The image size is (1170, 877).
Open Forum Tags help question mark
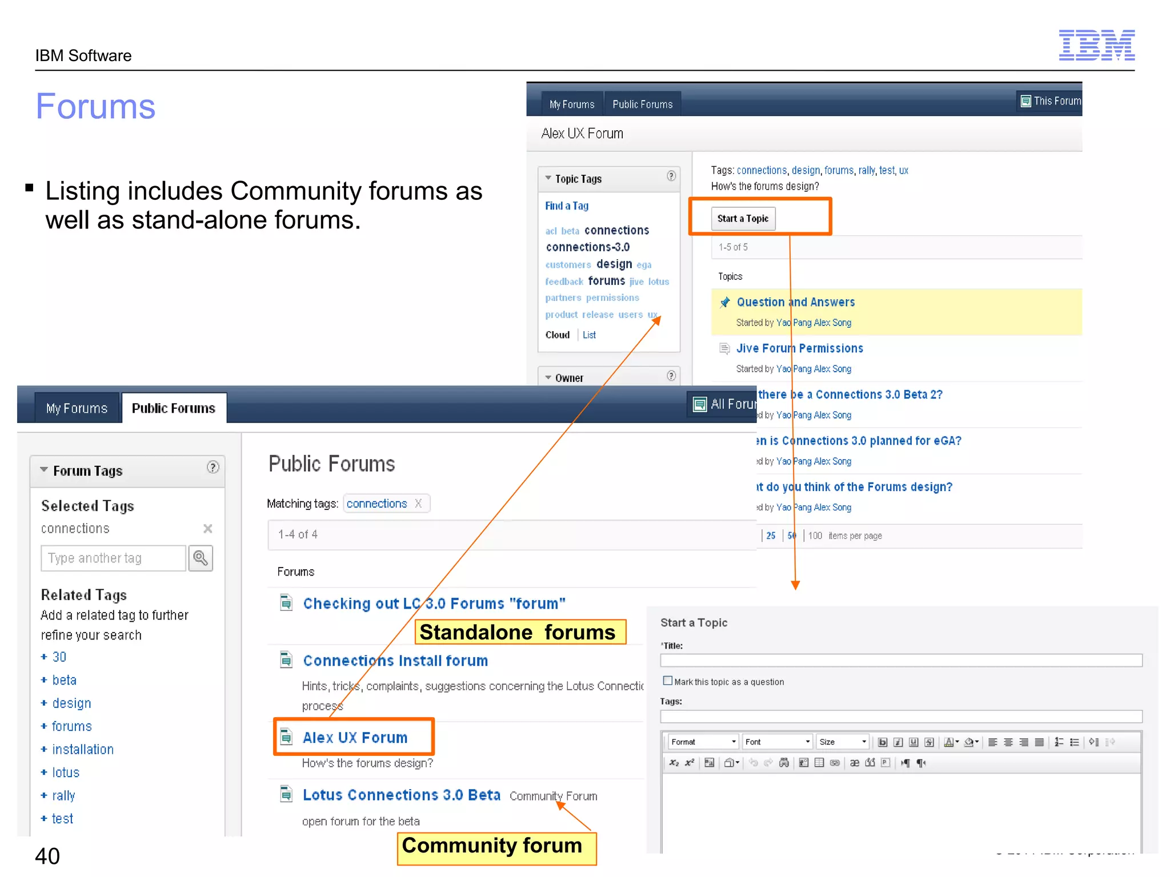213,467
